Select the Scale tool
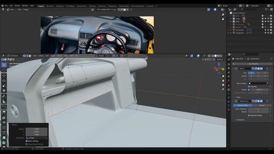Screen dimensions: 274x154 (x=4, y=86)
